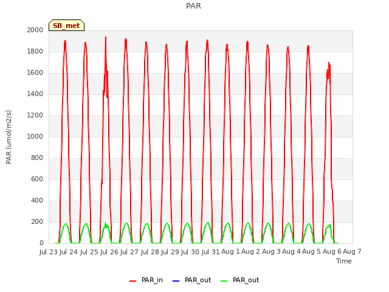
Task: Click the Jul 29 x-axis date label
Action: coord(170,252)
